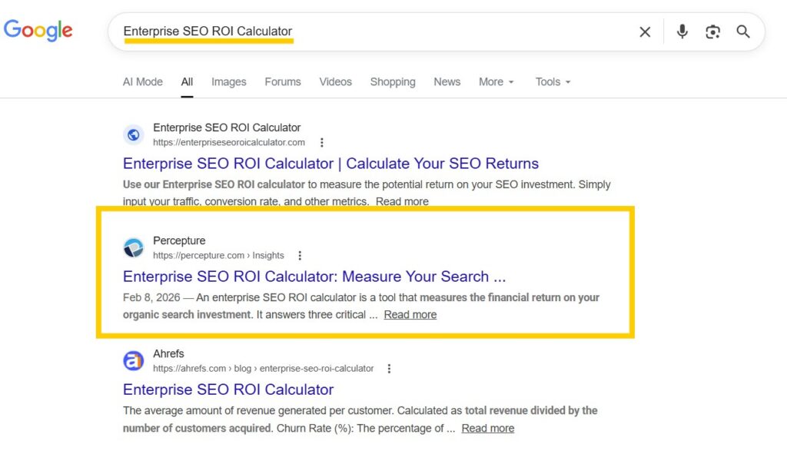Open three-dot menu beside Percepture result
Screen dimensions: 787x454
pos(300,255)
